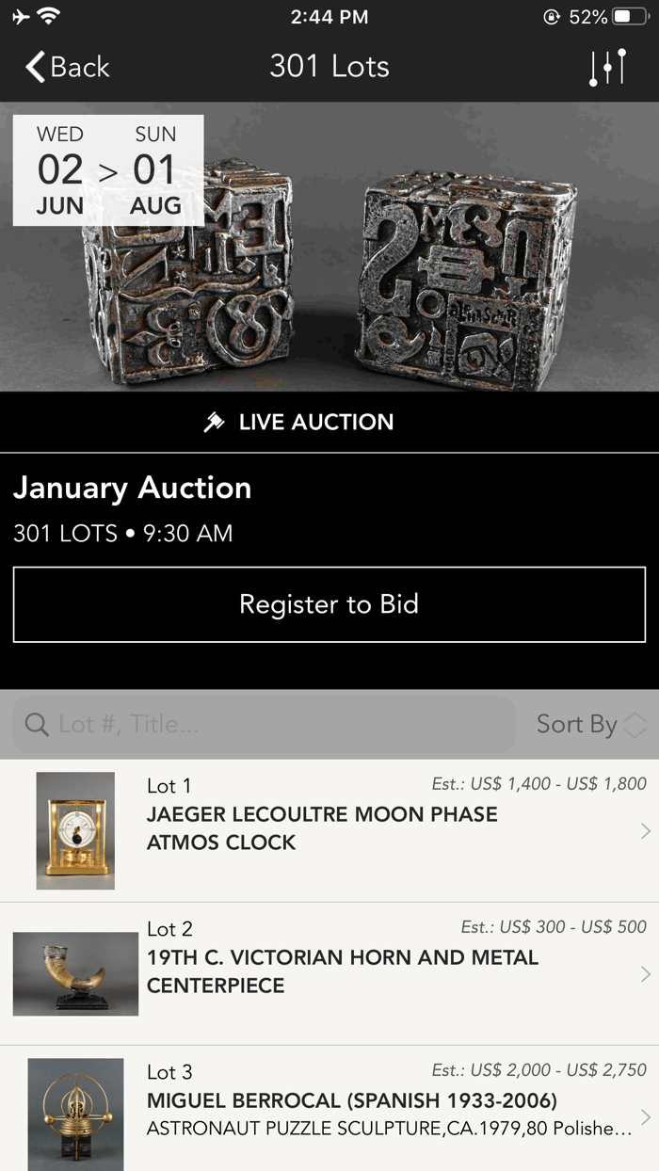Open the horn centerpiece thumbnail for Lot 2
The image size is (659, 1171).
click(x=75, y=972)
